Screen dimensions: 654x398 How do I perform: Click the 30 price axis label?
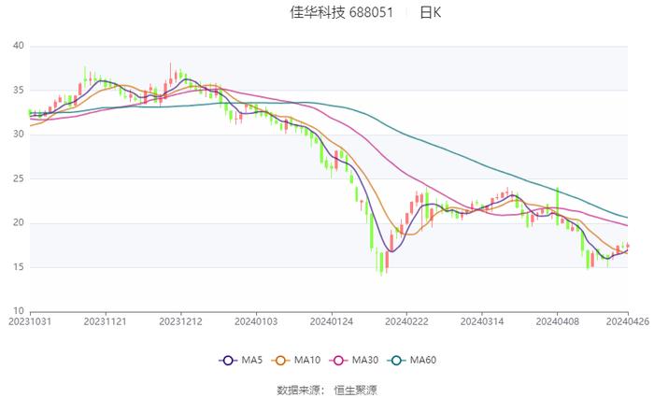19,135
